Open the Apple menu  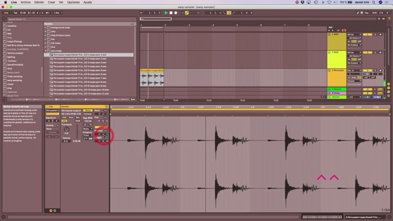click(6, 2)
